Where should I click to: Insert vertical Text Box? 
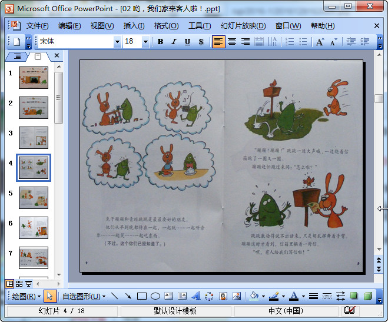point(183,296)
